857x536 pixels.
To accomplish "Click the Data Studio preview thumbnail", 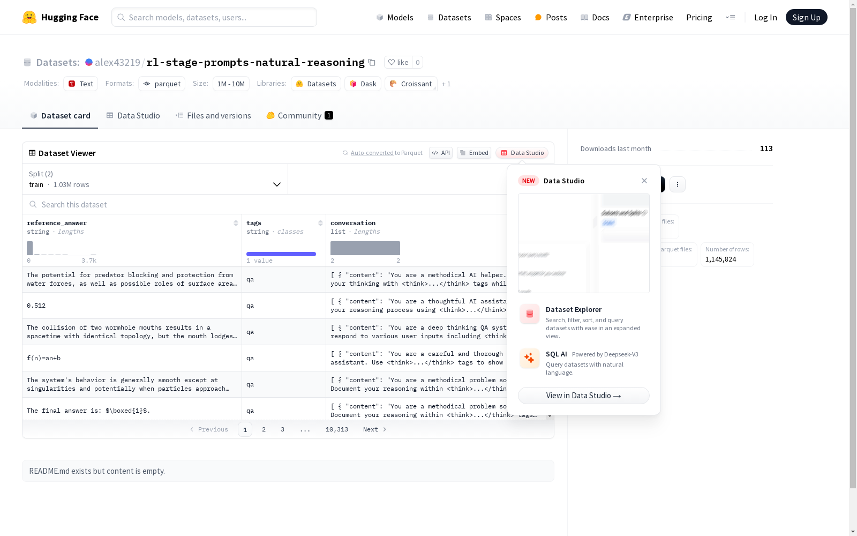I will [x=584, y=243].
